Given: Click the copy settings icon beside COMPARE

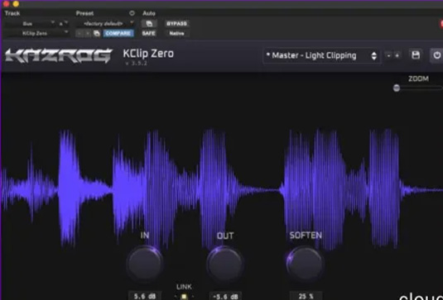Looking at the screenshot, I should [97, 33].
